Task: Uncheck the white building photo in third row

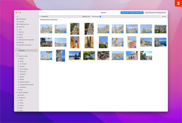Action: (x=51, y=59)
